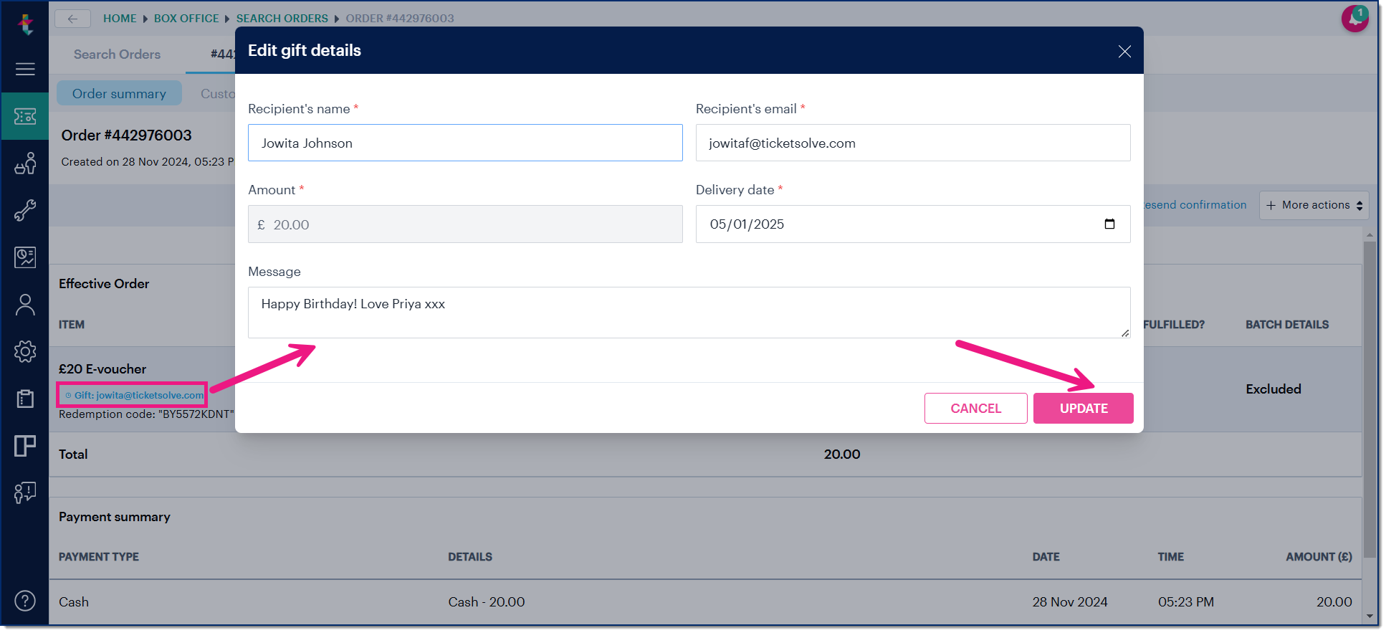Select the Order summary tab
The height and width of the screenshot is (633, 1386).
(119, 94)
